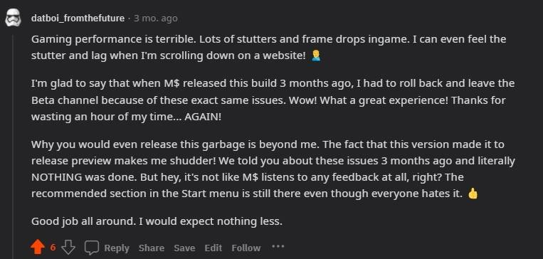Click the paragraph mentioning Beta channel rollback

click(273, 100)
